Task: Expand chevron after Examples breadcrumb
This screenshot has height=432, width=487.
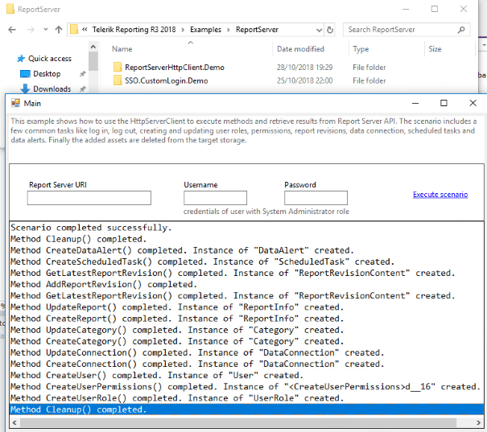Action: 229,30
